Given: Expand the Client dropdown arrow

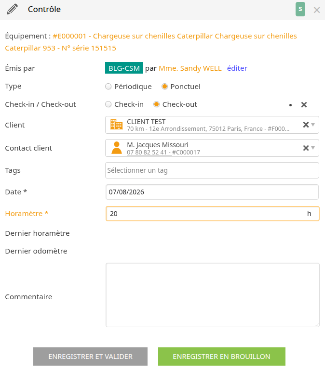Looking at the screenshot, I should coord(313,125).
